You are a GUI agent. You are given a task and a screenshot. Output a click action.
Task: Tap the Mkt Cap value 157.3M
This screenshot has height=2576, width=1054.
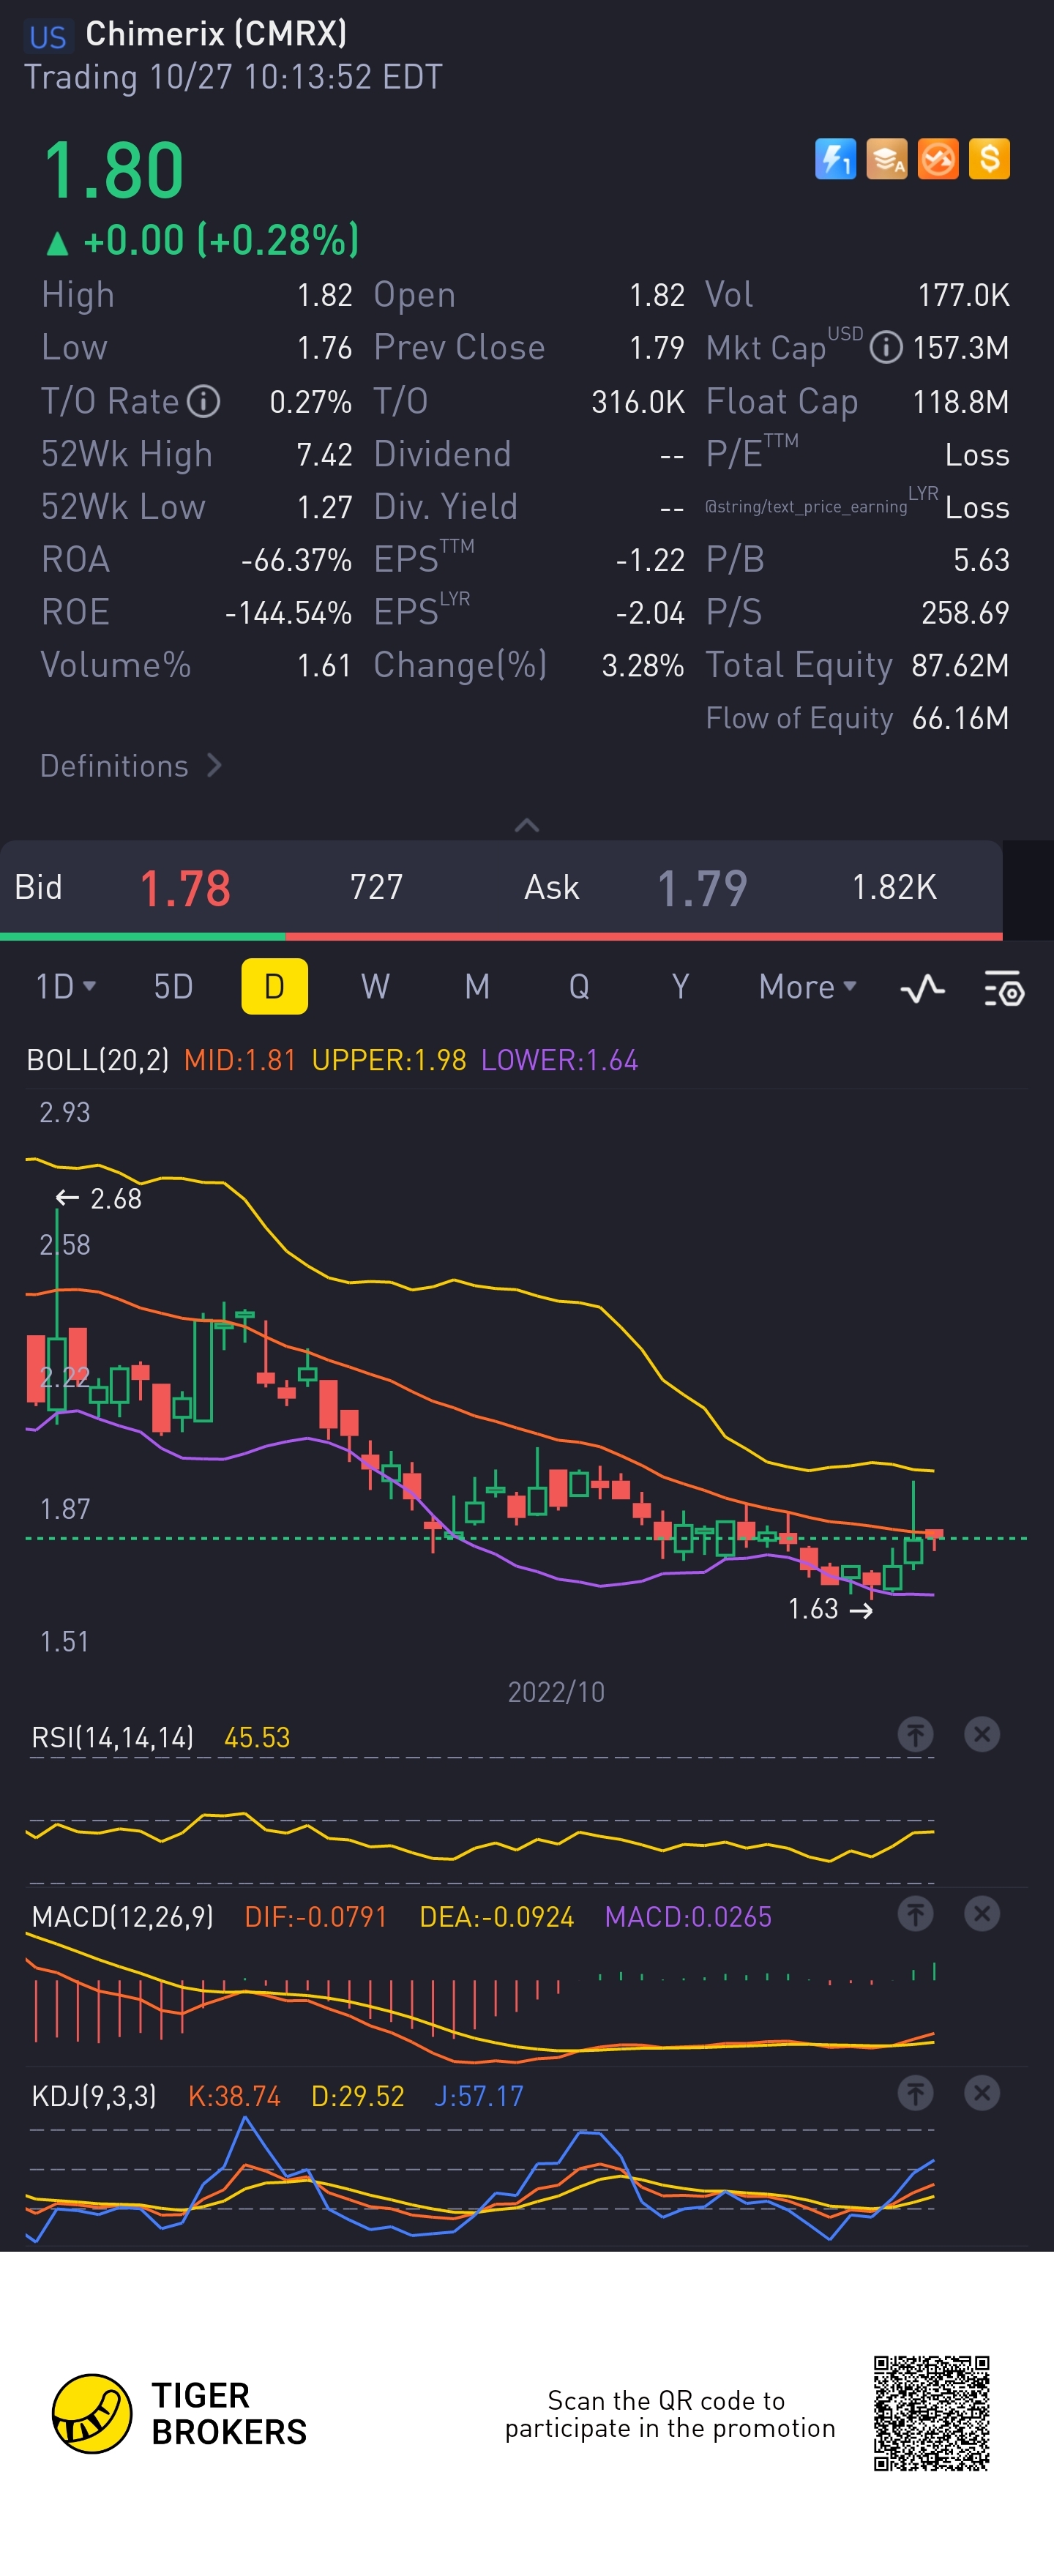tap(961, 348)
